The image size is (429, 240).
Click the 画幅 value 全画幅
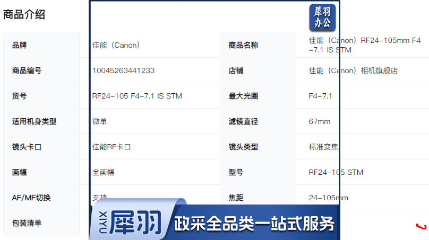click(103, 172)
